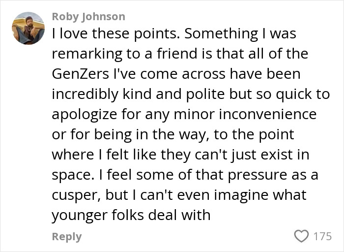Click the word "GenZers" in the comment
The height and width of the screenshot is (252, 344).
pyautogui.click(x=80, y=74)
